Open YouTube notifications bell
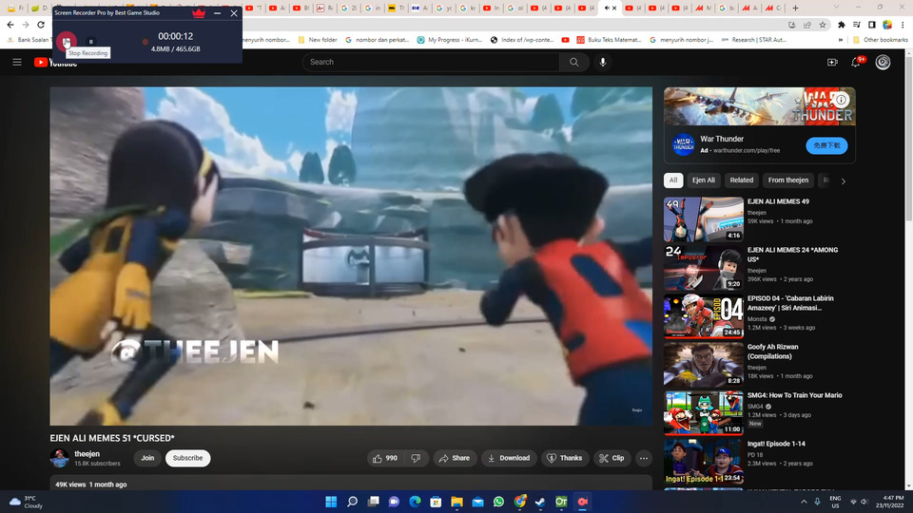 point(855,63)
